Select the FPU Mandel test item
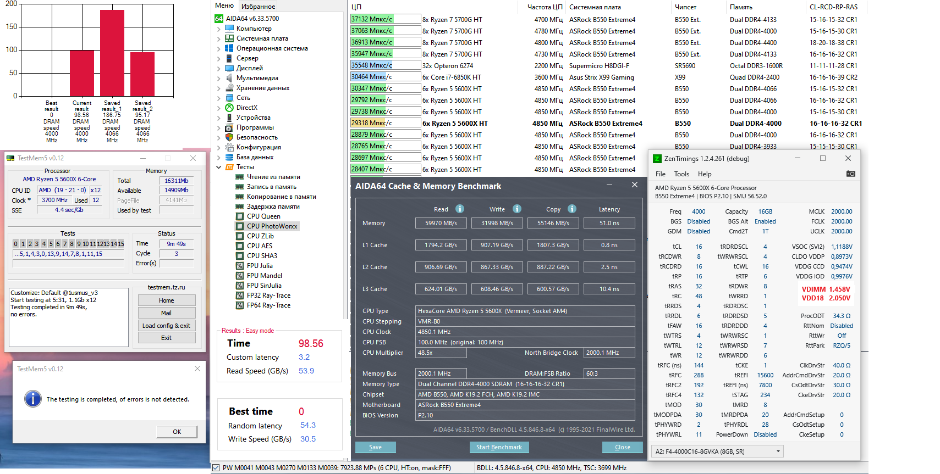Image resolution: width=940 pixels, height=474 pixels. [264, 276]
